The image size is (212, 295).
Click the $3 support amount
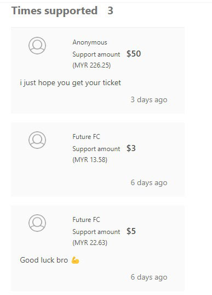(131, 148)
